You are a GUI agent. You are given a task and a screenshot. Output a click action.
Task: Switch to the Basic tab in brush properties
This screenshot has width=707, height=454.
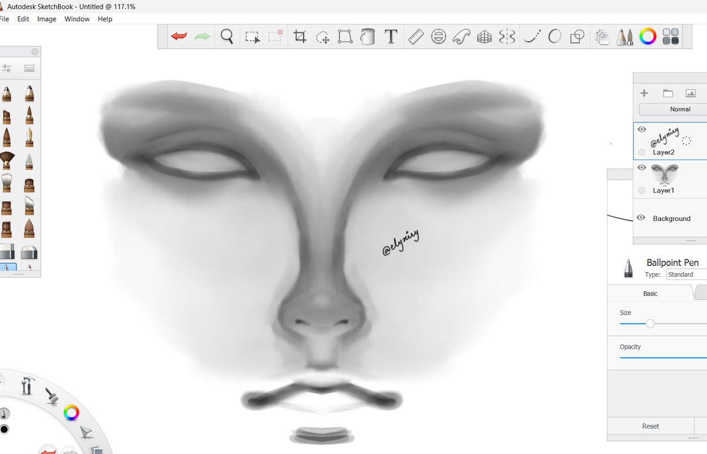650,293
